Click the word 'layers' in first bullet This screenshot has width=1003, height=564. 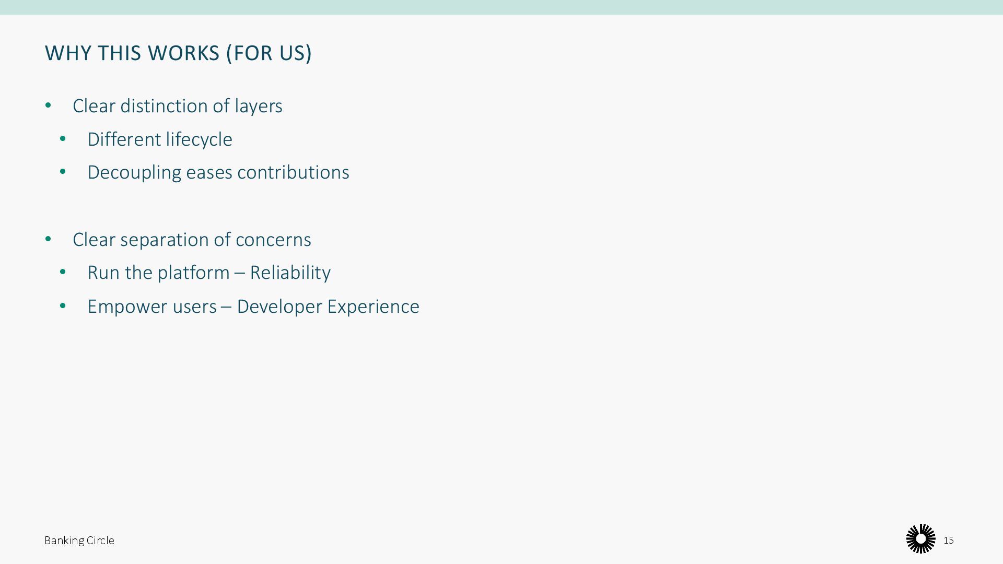point(259,106)
